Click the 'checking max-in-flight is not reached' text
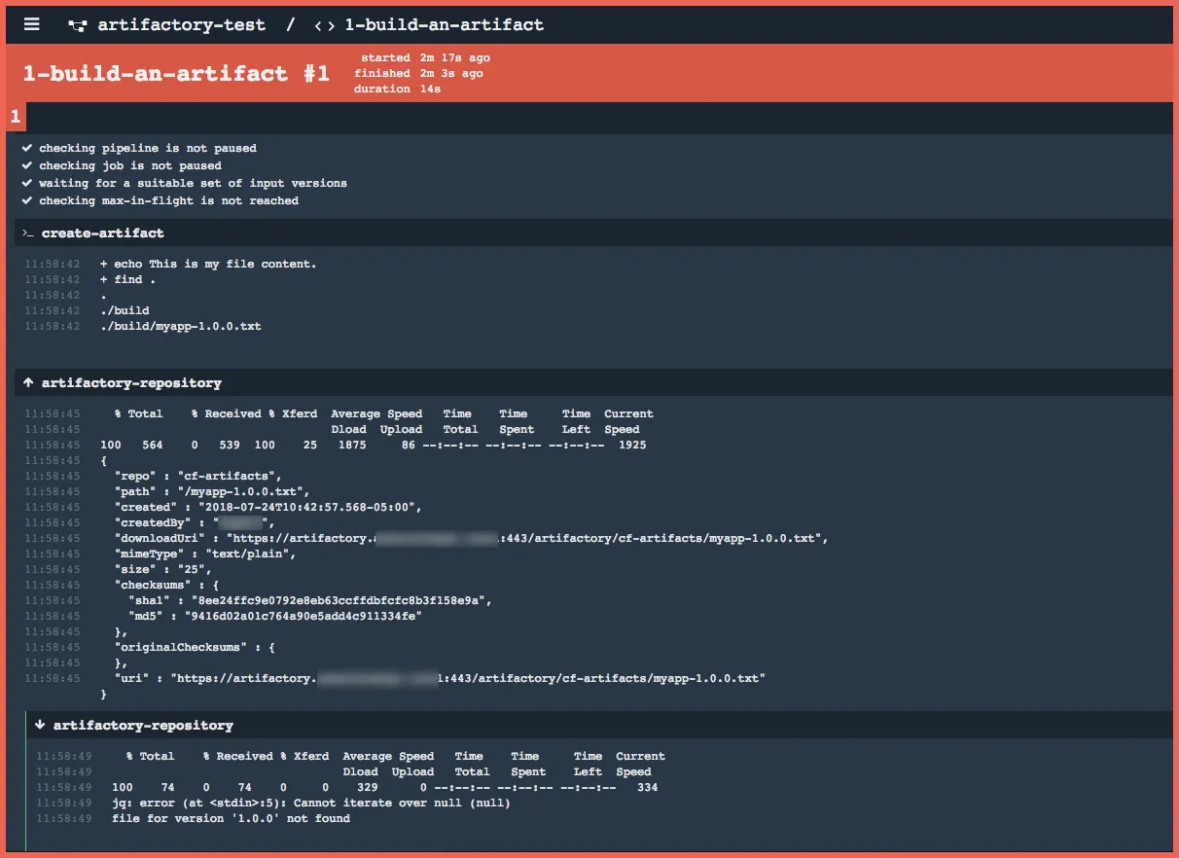 pos(169,201)
